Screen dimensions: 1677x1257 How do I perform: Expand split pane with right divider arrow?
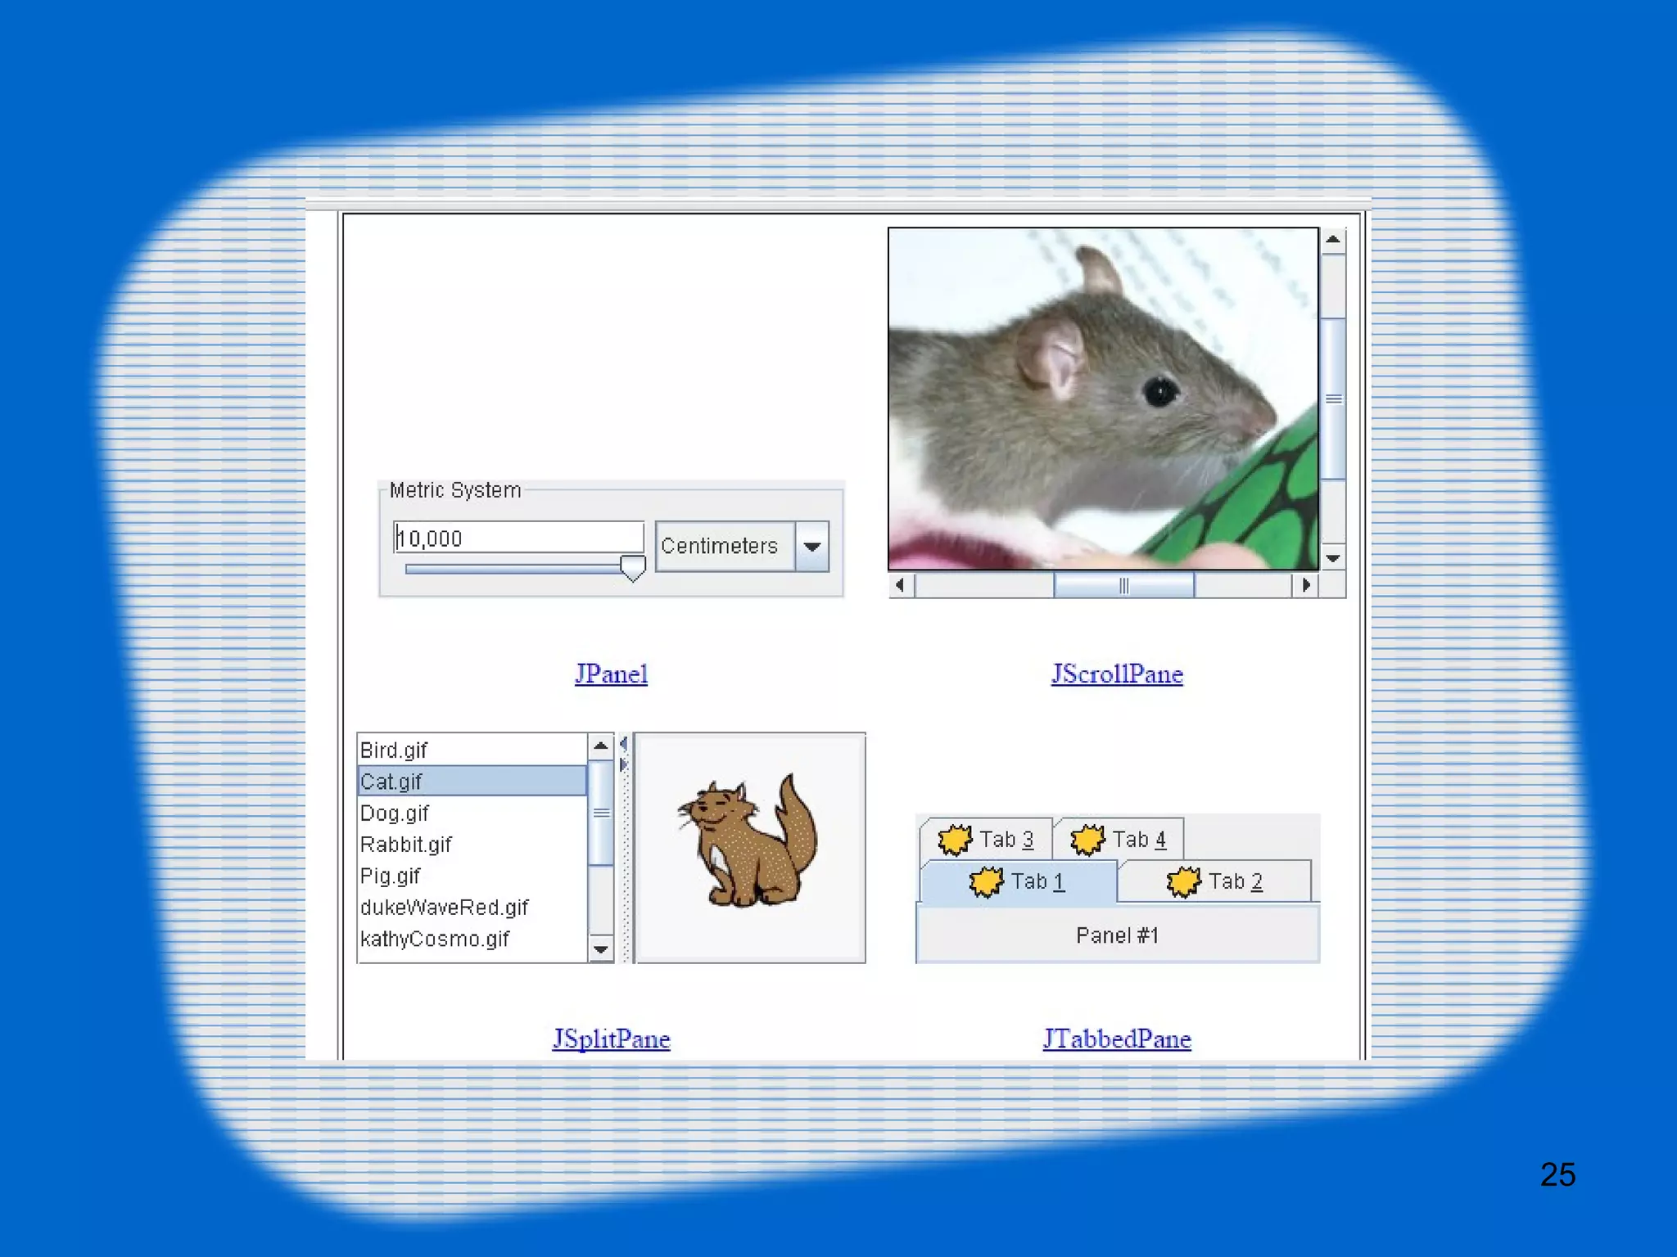pos(624,765)
